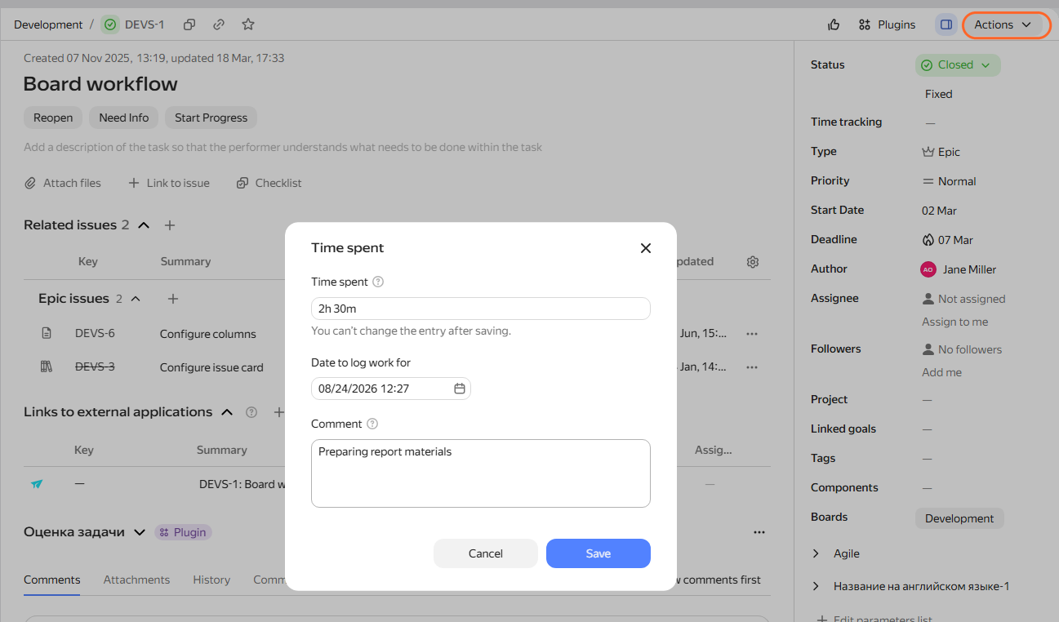Copy issue link via chain icon
This screenshot has height=622, width=1059.
(219, 24)
